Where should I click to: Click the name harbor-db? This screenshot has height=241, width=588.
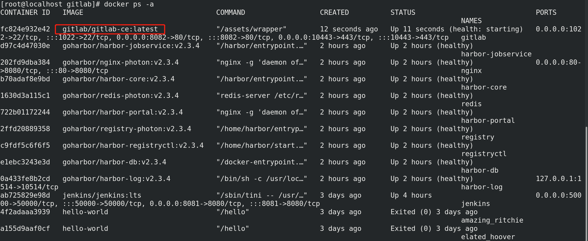tap(480, 170)
